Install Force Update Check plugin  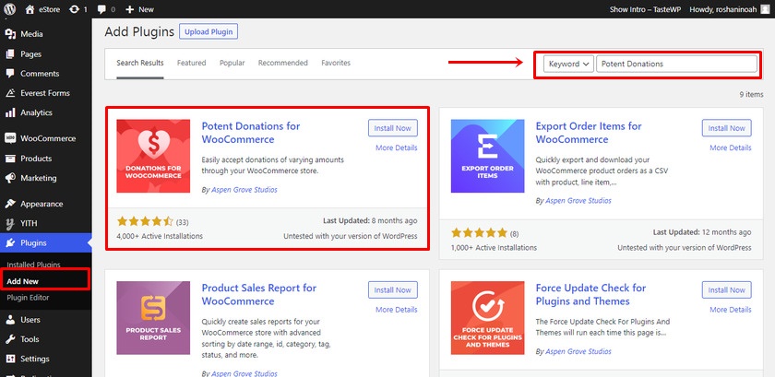[727, 290]
